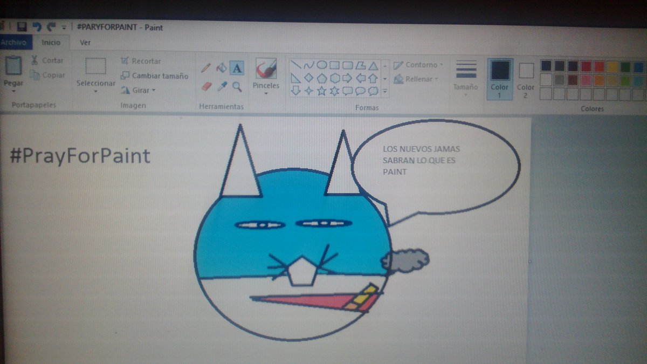The width and height of the screenshot is (647, 364).
Task: Choose the Cloud callout shape
Action: [x=373, y=91]
